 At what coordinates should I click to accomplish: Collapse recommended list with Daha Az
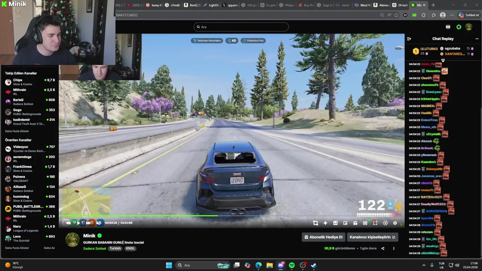49,248
